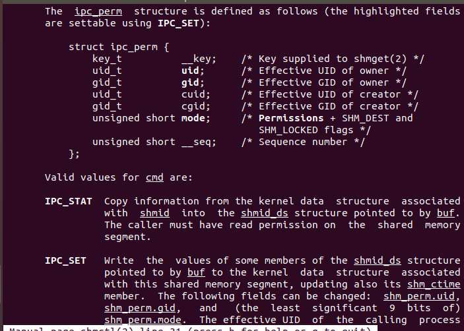This screenshot has width=464, height=331.
Task: Click the bold IPC_SET in first paragraph
Action: (178, 23)
